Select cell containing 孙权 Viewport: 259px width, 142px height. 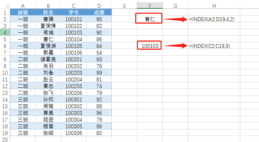48,99
